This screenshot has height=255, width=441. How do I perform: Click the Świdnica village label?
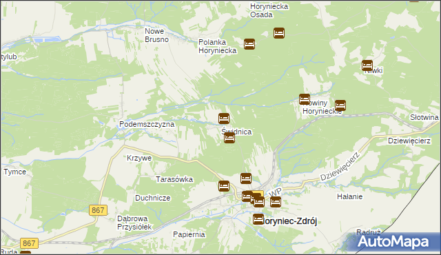[236, 132]
